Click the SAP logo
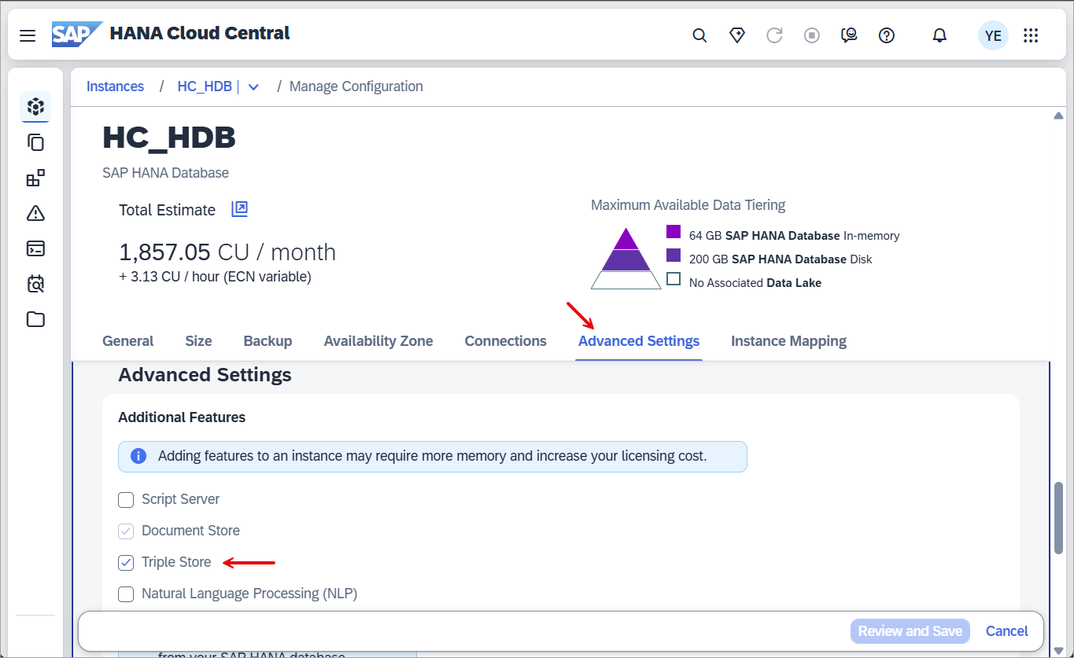This screenshot has width=1074, height=658. (x=76, y=35)
